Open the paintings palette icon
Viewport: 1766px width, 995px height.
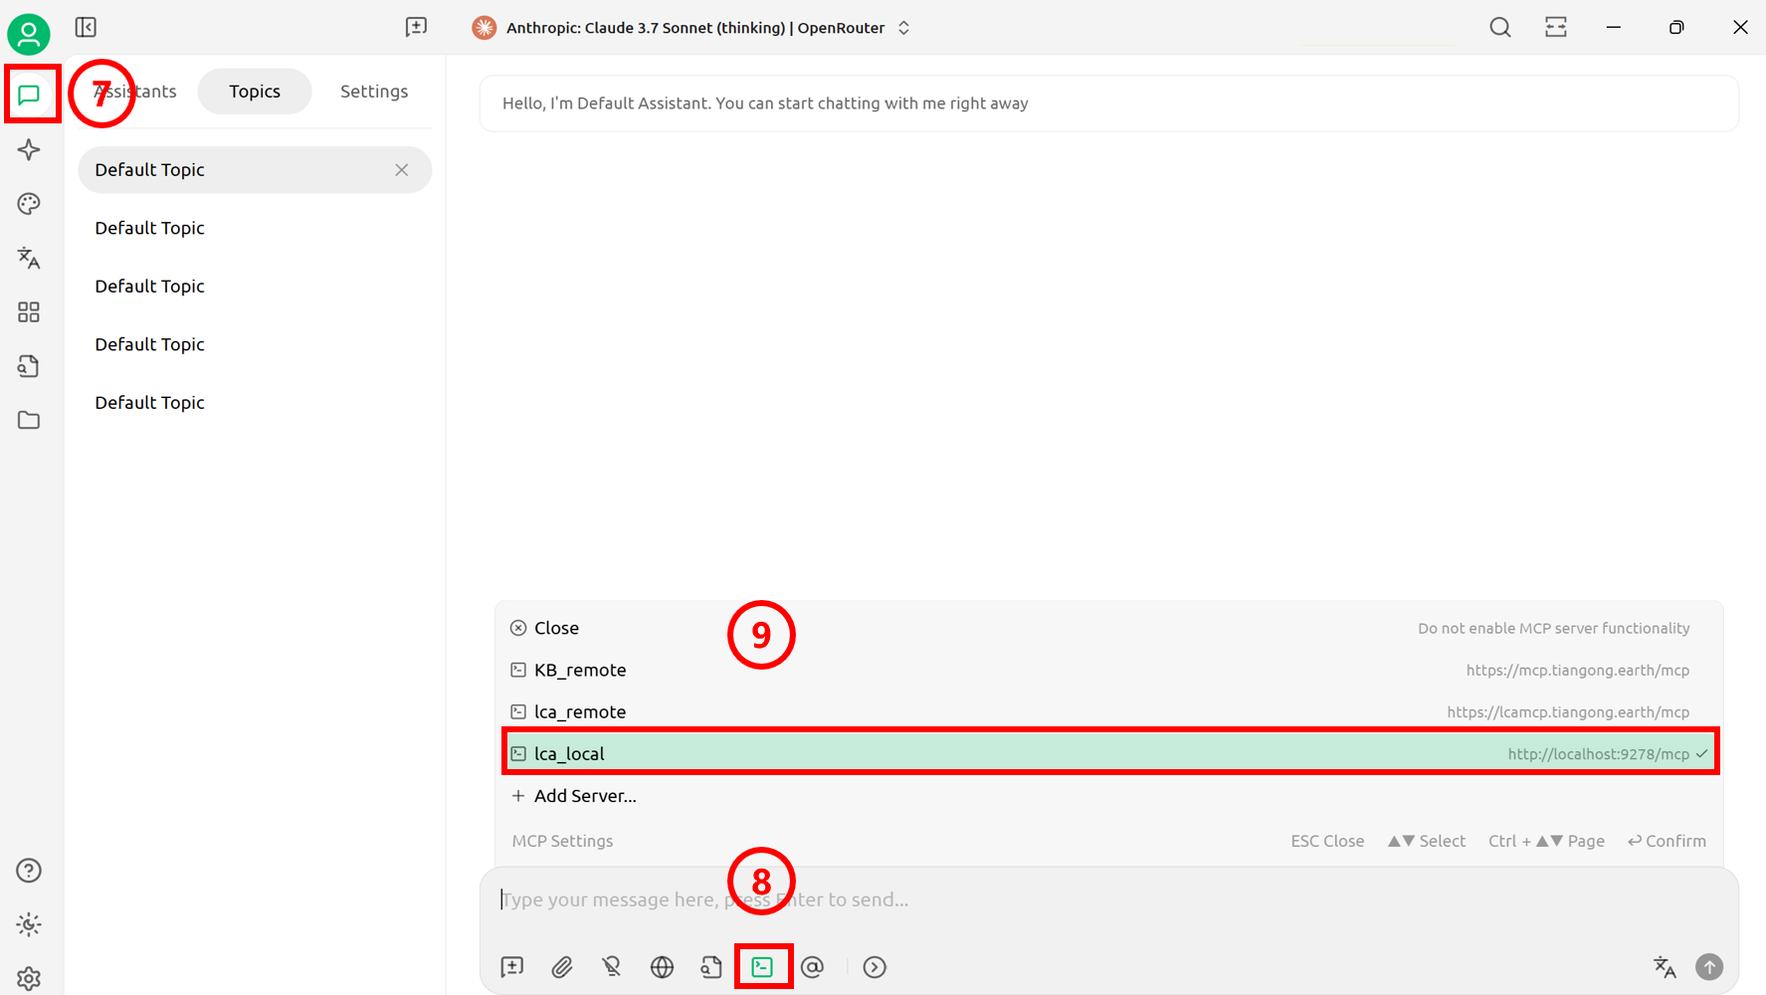(29, 204)
